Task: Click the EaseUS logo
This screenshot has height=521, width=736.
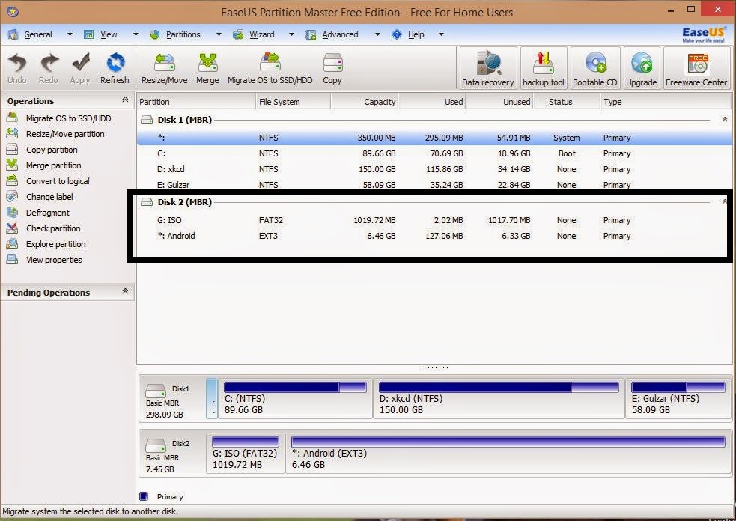Action: pyautogui.click(x=704, y=34)
